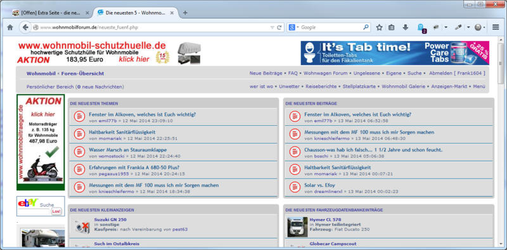This screenshot has width=507, height=250.
Task: Navigate back with the back arrow
Action: tap(25, 27)
